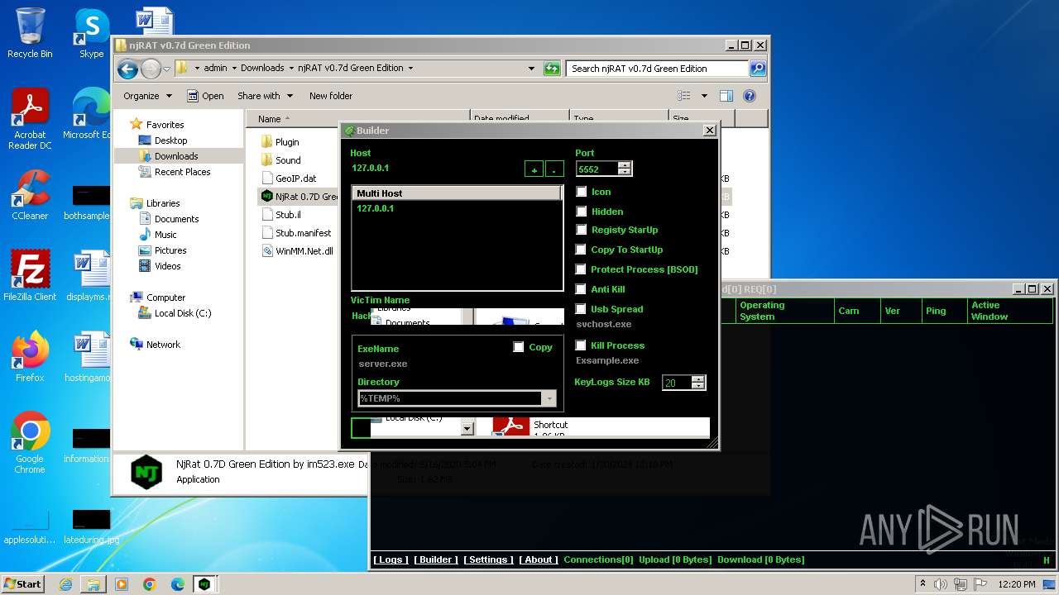Image resolution: width=1059 pixels, height=595 pixels.
Task: Select the Sound folder
Action: [280, 160]
